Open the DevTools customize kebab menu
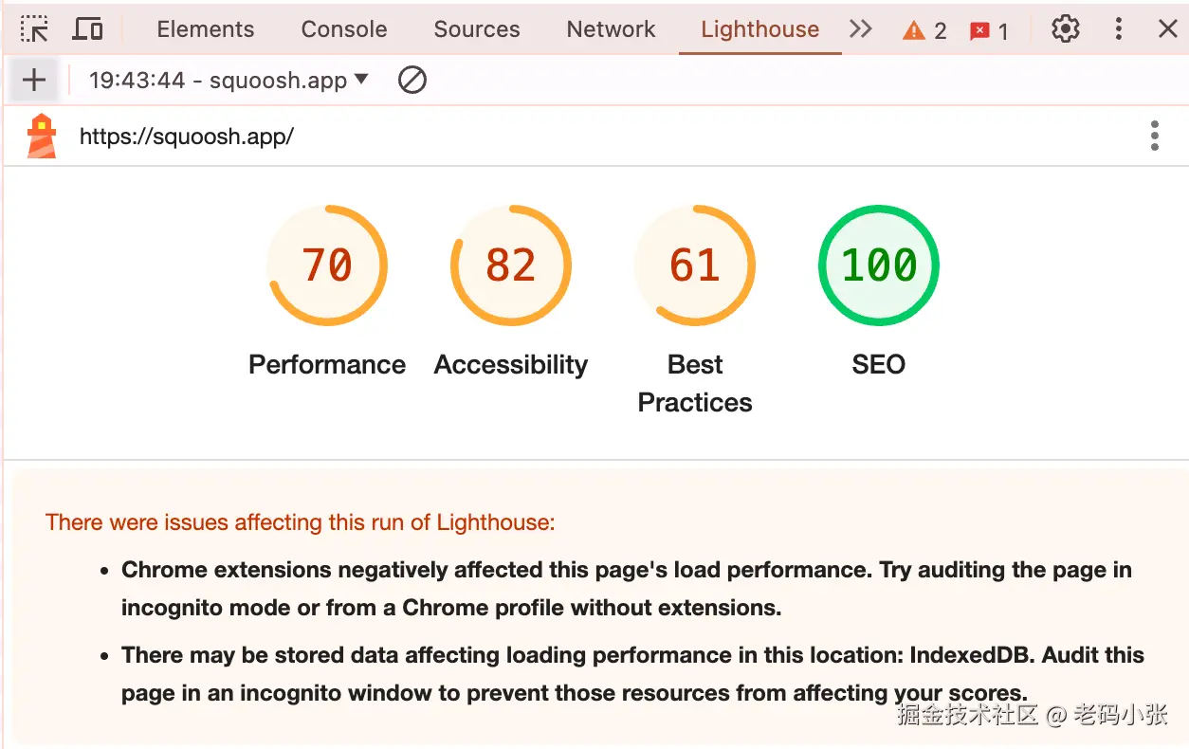The height and width of the screenshot is (749, 1189). coord(1119,29)
